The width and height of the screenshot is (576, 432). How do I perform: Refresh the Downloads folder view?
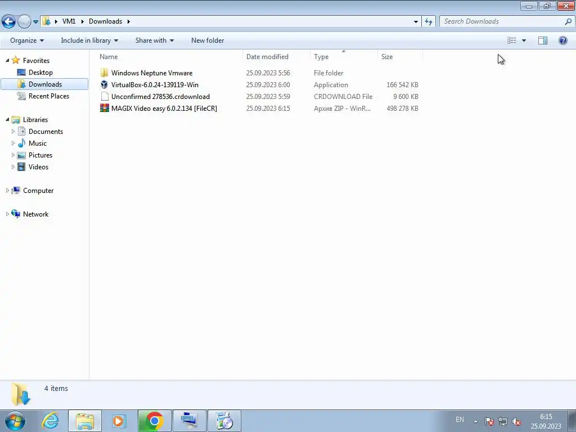coord(428,22)
